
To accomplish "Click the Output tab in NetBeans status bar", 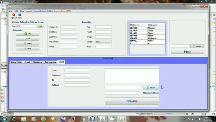I will coord(8,114).
